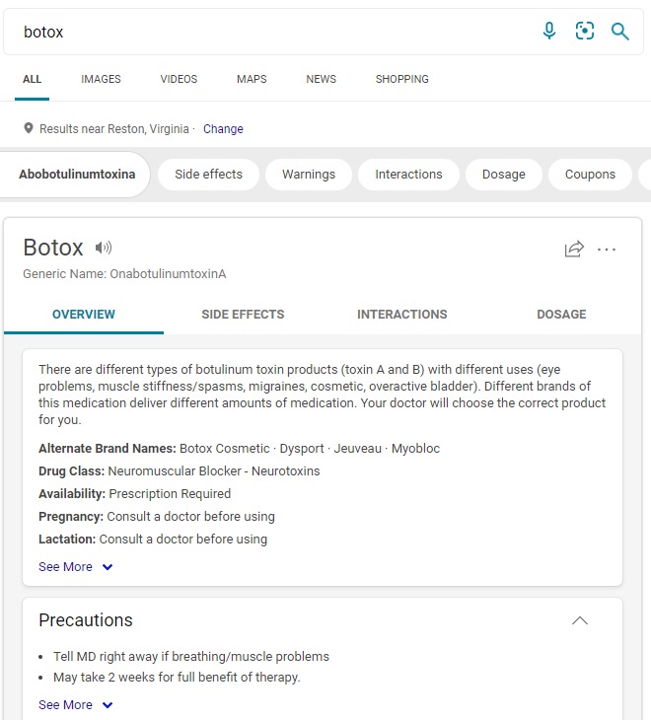Open the Maps search tab
Viewport: 651px width, 720px height.
(252, 79)
